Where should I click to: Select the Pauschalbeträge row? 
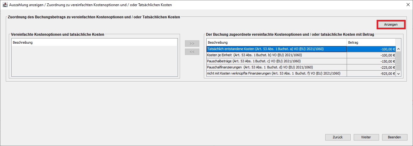[276, 61]
